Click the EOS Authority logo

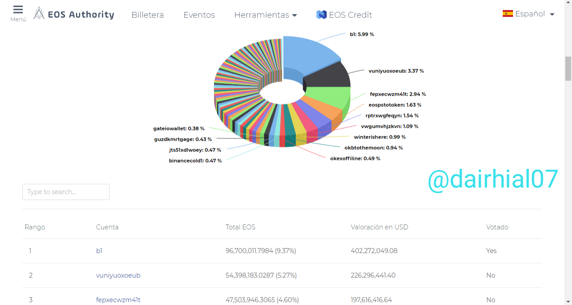[x=74, y=14]
